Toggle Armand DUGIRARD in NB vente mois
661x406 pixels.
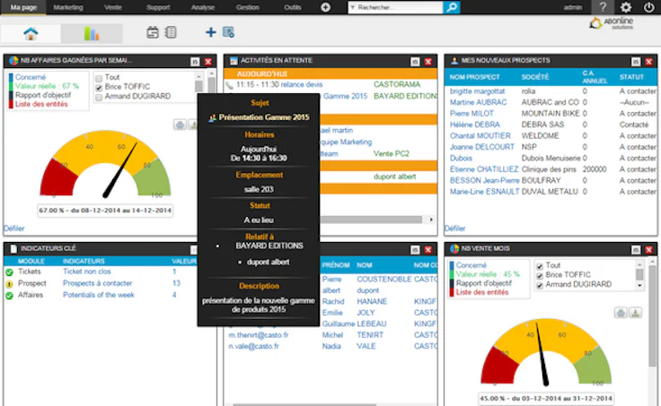540,286
